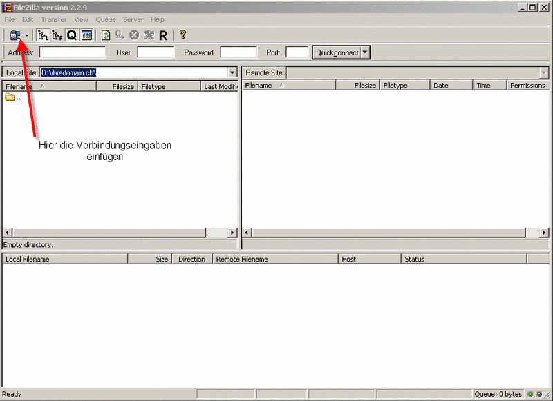Click the Disconnect toolbar icon
Screen dimensions: 553x401
pyautogui.click(x=149, y=35)
